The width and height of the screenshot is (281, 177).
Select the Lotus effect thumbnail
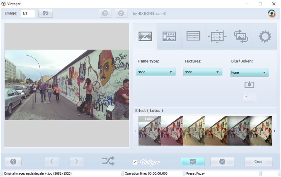pyautogui.click(x=150, y=131)
